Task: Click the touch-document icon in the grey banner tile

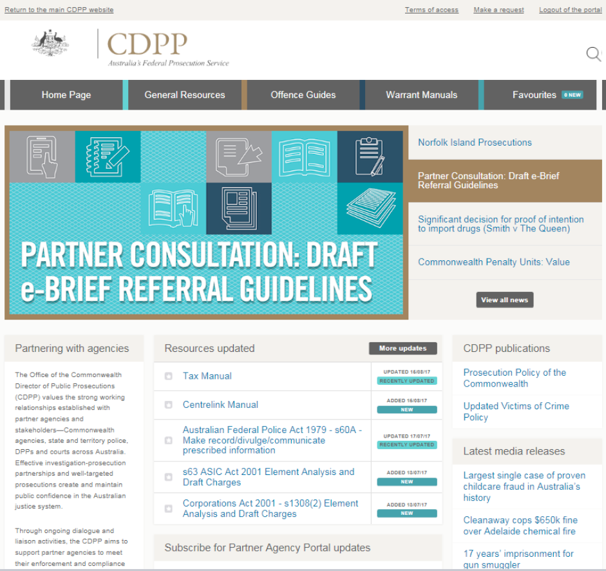Action: pos(42,157)
